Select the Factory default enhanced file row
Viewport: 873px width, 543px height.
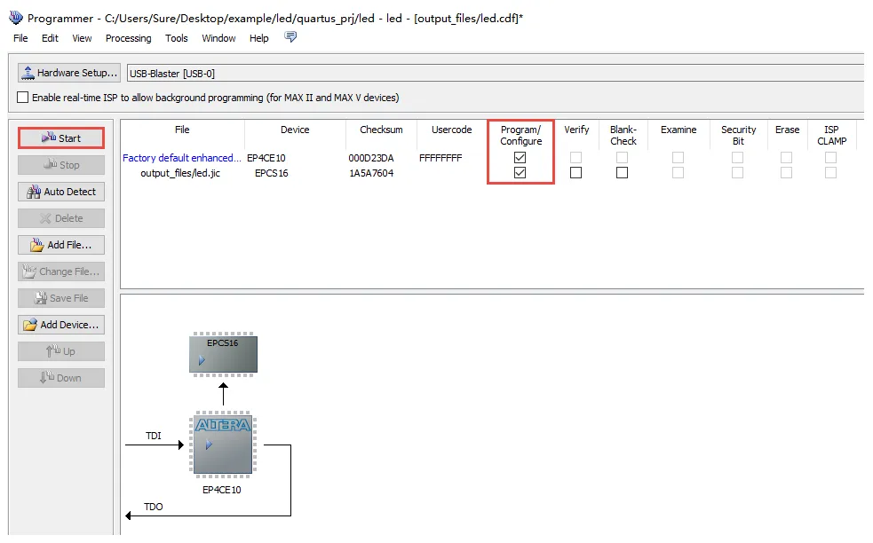[x=182, y=158]
